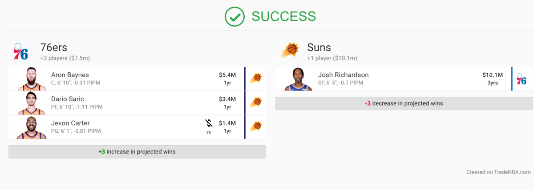Select the Aron Baynes name
534x190 pixels.
tap(70, 75)
